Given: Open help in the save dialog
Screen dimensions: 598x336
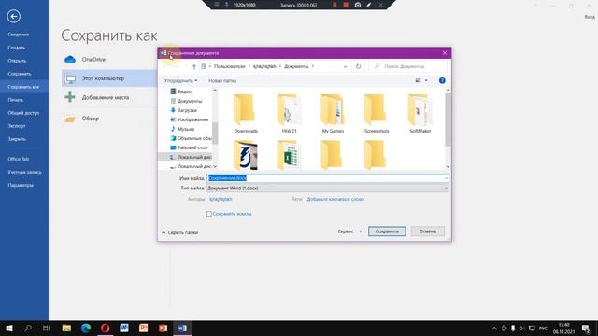Looking at the screenshot, I should (442, 80).
